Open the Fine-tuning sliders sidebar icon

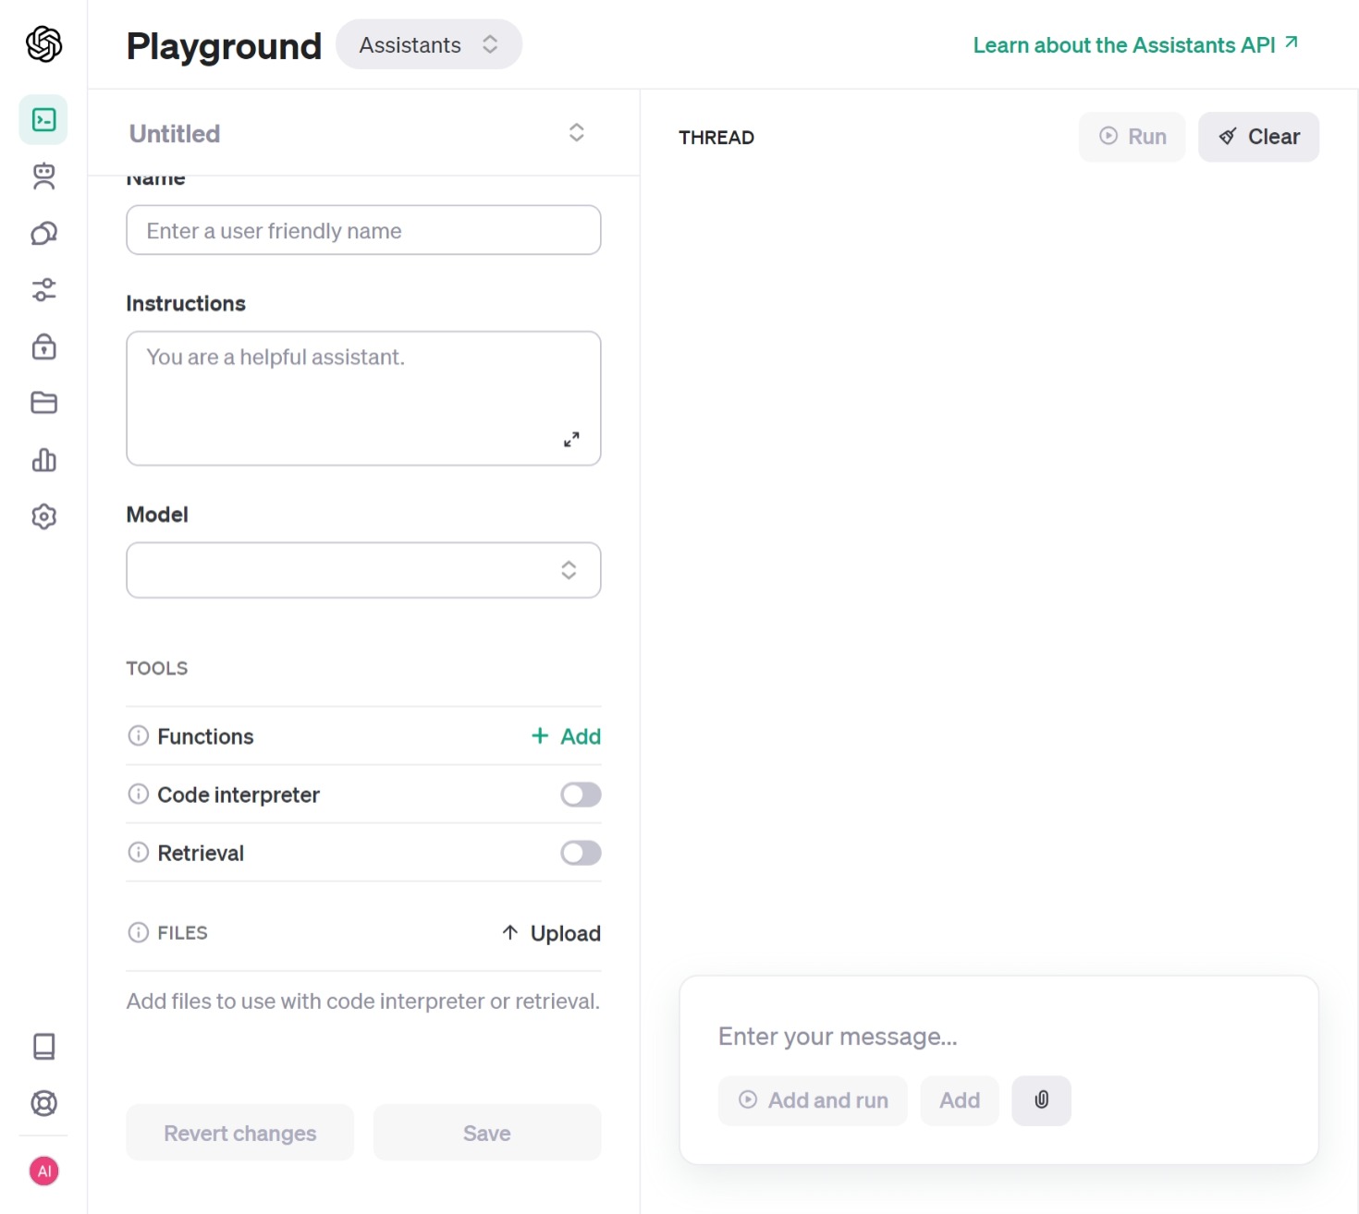tap(43, 289)
